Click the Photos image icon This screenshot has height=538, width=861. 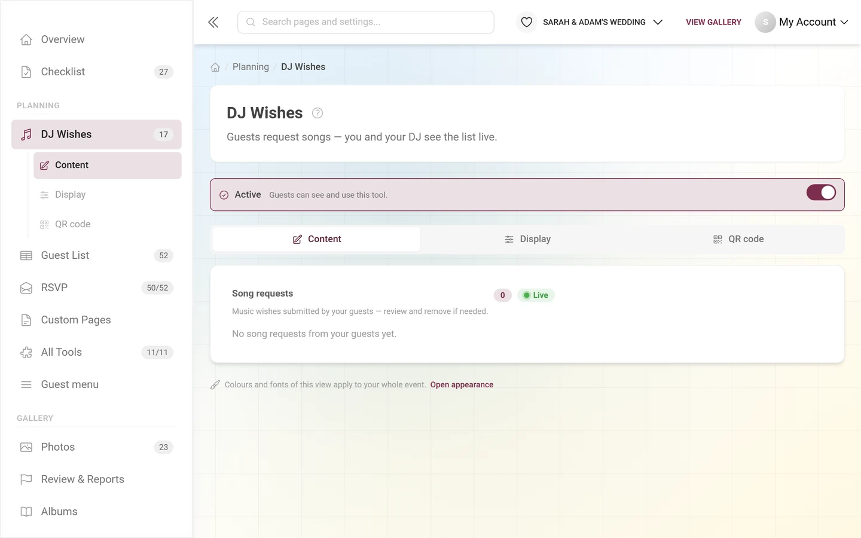(x=26, y=447)
